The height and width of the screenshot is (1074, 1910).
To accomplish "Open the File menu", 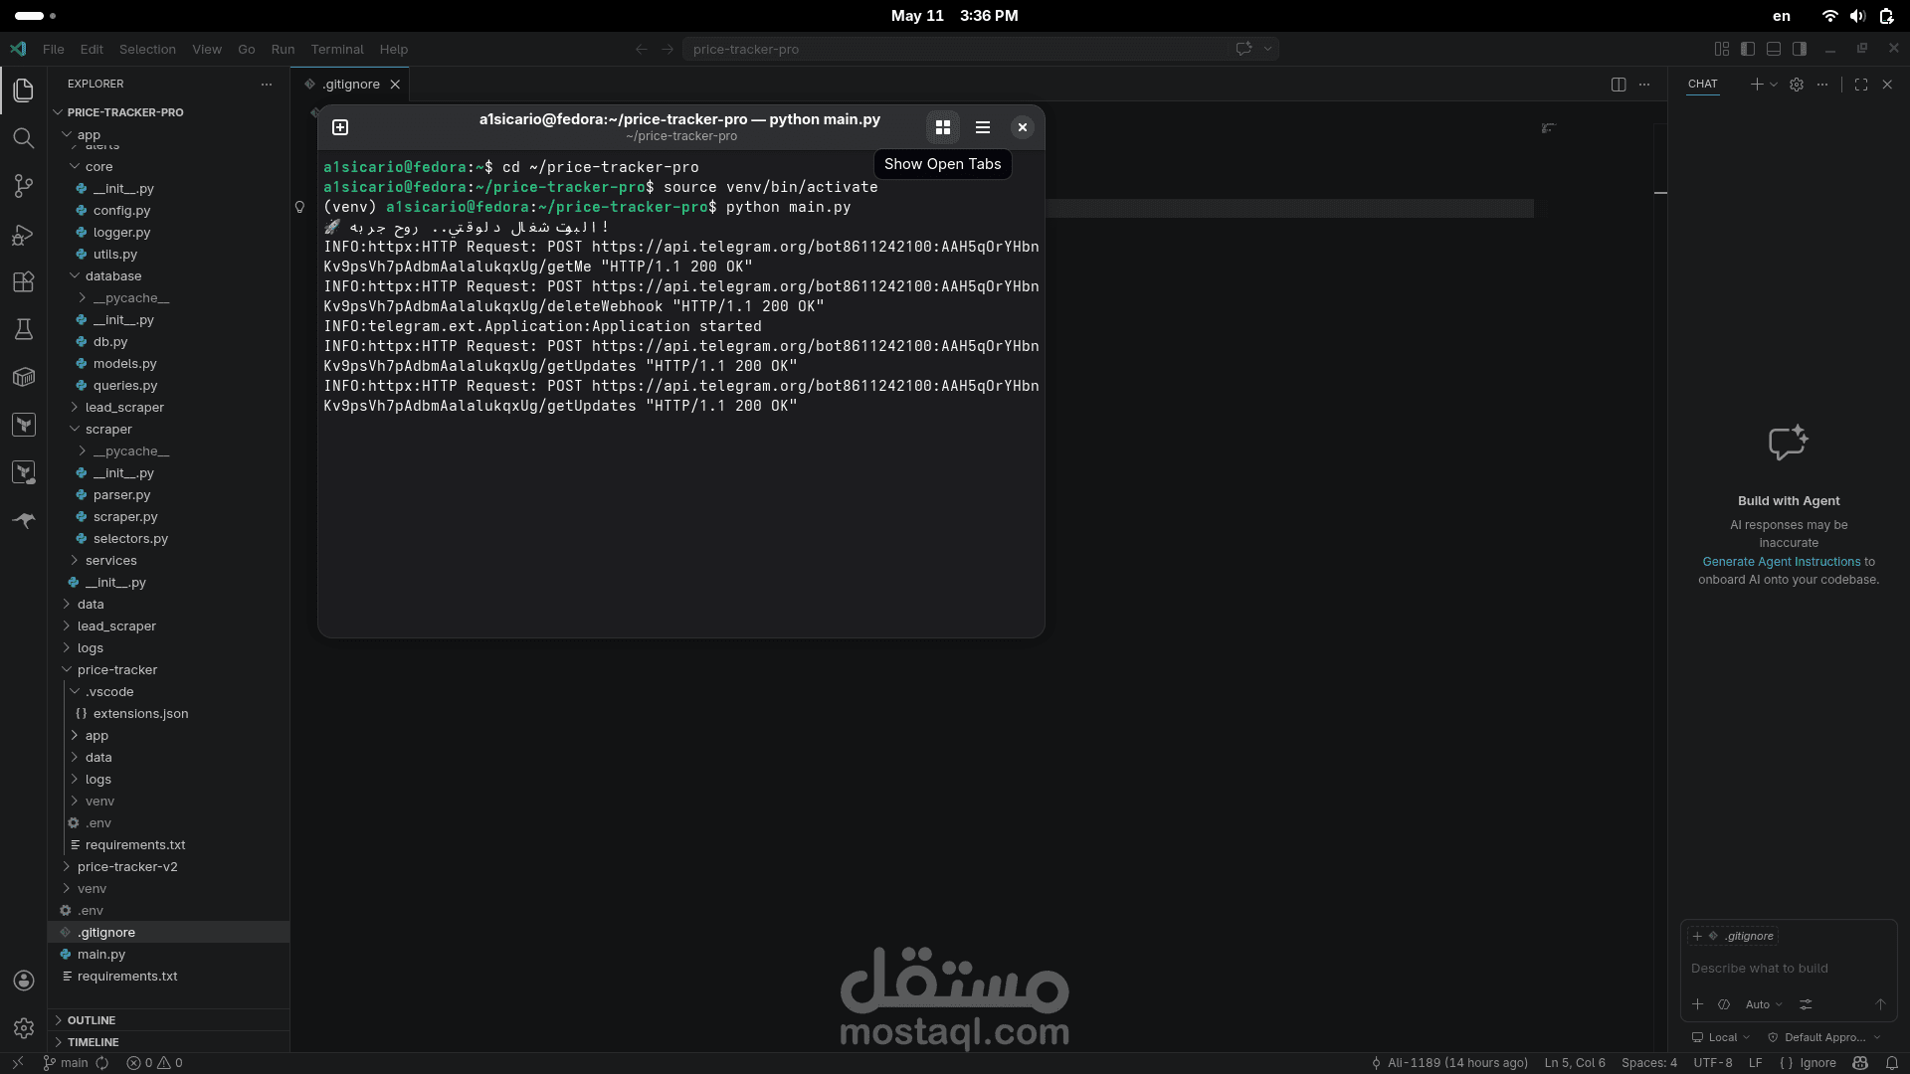I will tap(54, 49).
